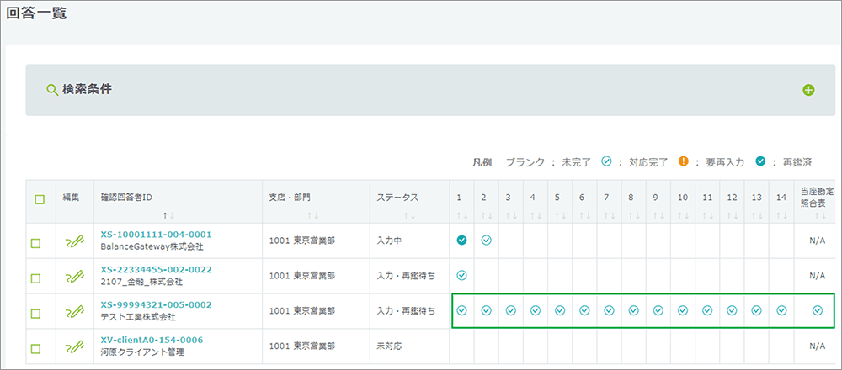This screenshot has height=370, width=842.
Task: Open XS-99994321-005-0002 respondent link
Action: coord(156,304)
